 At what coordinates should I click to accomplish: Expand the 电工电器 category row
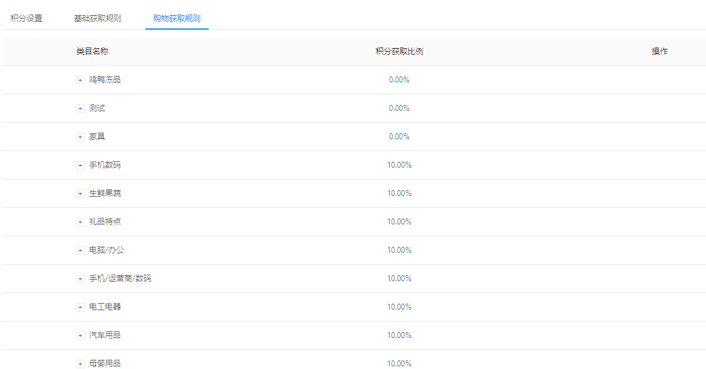click(x=81, y=307)
